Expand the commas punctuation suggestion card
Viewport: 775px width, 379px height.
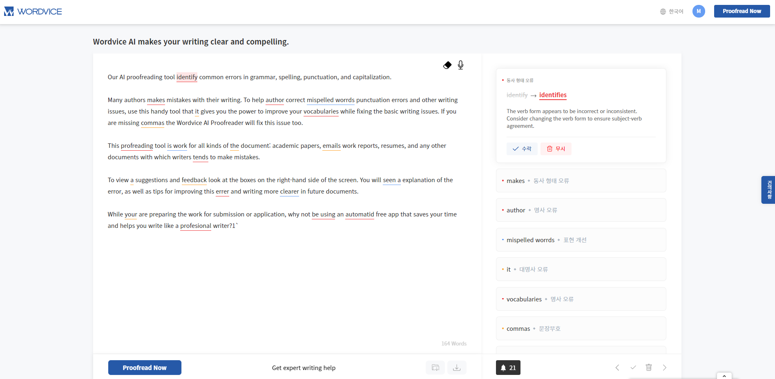(581, 328)
